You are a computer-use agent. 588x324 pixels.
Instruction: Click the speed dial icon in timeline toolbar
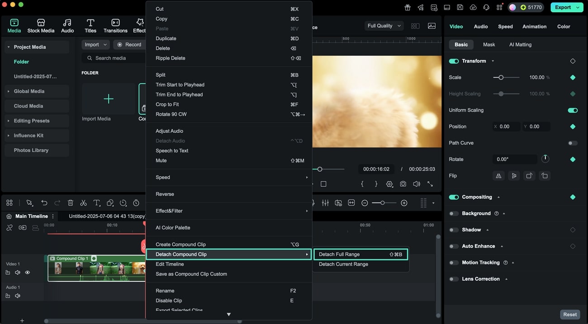tap(123, 203)
